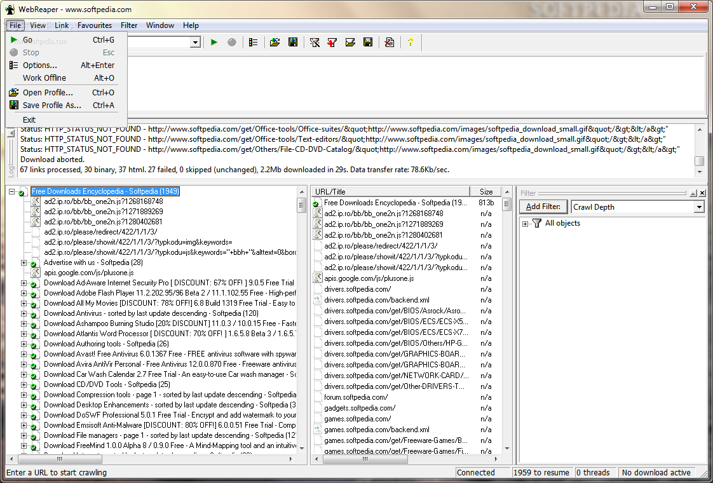The height and width of the screenshot is (483, 713).
Task: Click the red X document toolbar icon
Action: [x=390, y=43]
